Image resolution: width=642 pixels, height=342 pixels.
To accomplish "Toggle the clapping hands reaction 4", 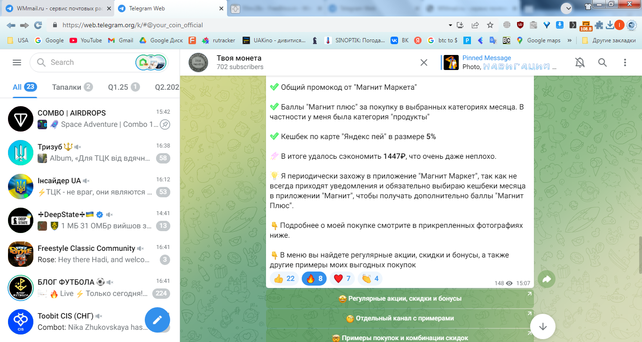I will 370,279.
